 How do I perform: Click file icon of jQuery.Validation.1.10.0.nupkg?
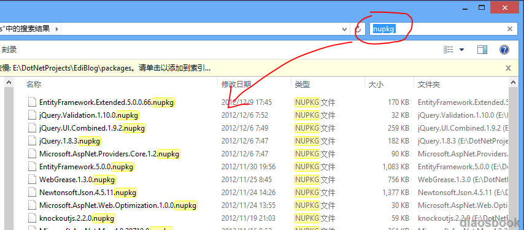32,115
